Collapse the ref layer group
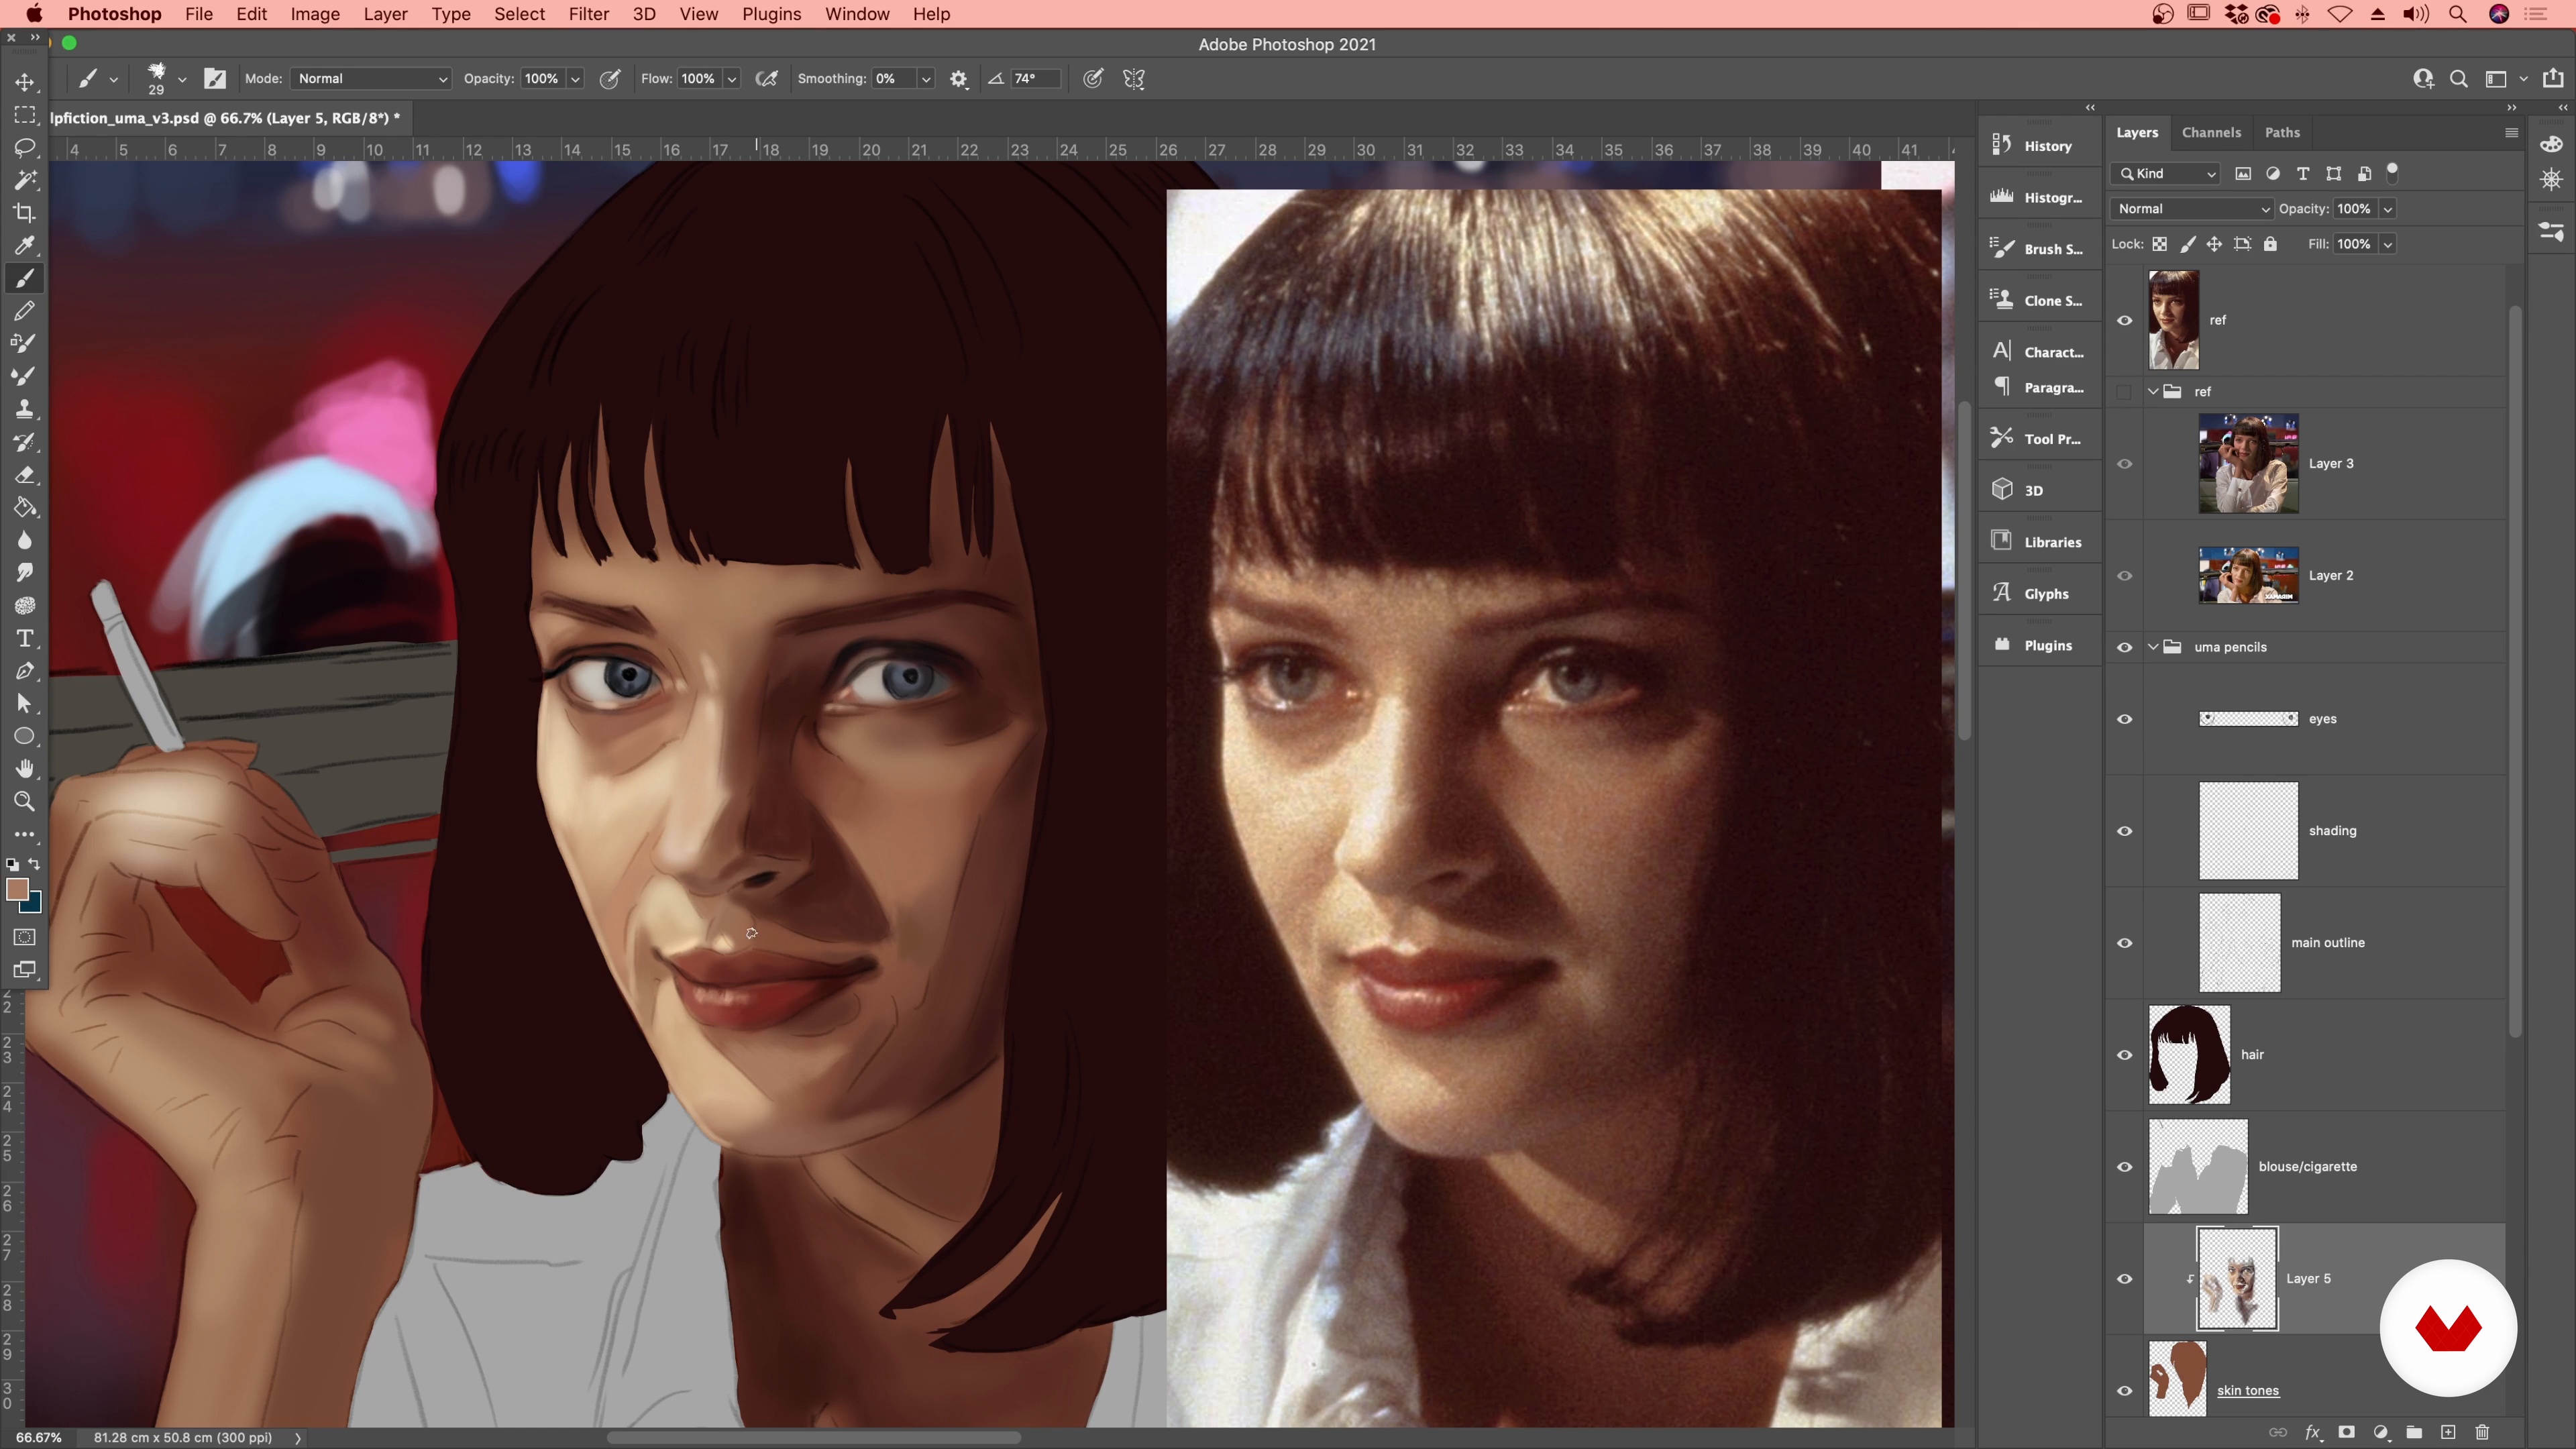 point(2153,391)
